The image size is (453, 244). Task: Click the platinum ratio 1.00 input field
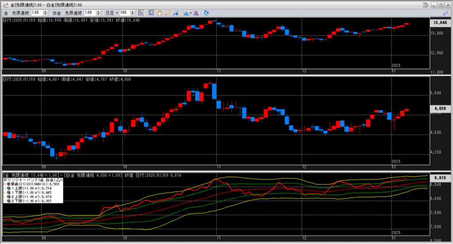coord(90,13)
